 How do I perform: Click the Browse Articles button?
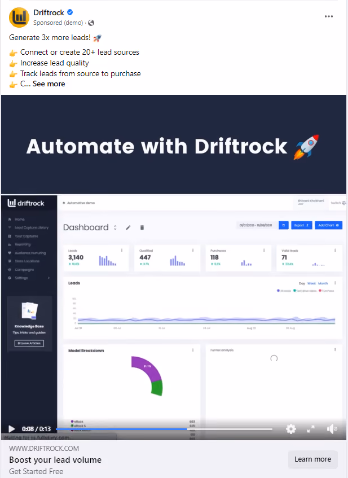(29, 343)
